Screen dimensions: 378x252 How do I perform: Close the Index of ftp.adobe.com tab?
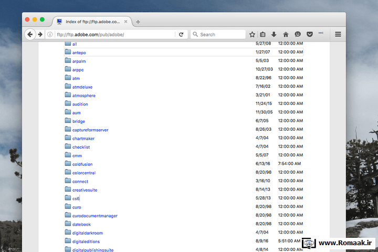pos(125,22)
